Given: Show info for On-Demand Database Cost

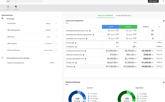Looking at the screenshot, I should [x=85, y=59].
